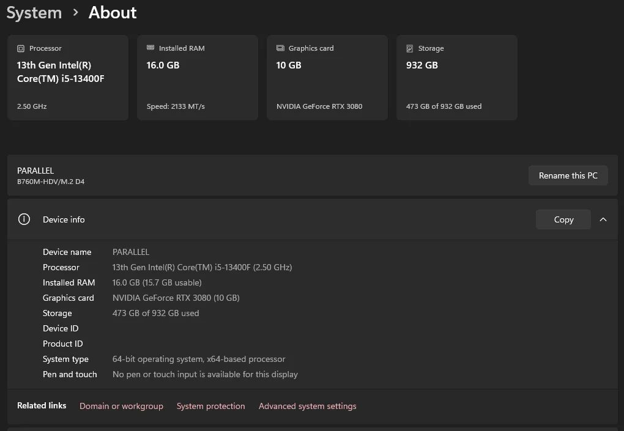Click NVIDIA GeForce RTX 3080 on the Graphics card tile

click(319, 106)
